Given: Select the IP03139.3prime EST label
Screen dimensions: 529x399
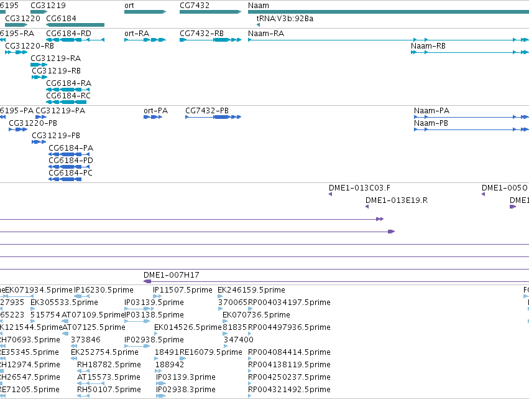Looking at the screenshot, I should (186, 377).
